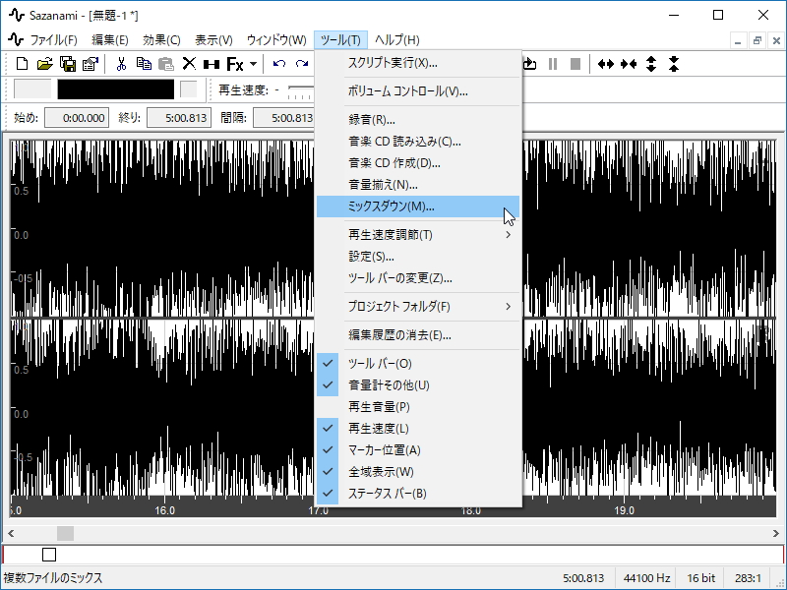Open the 効果(C) menu
Screen dimensions: 787x590
161,39
